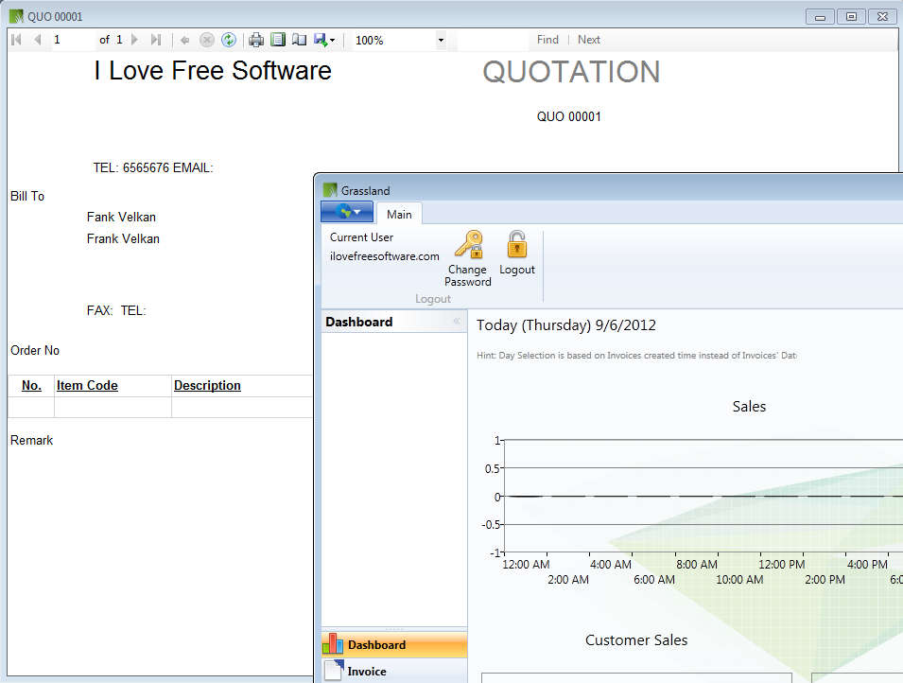The height and width of the screenshot is (683, 903).
Task: Close the QUO 00001 window
Action: pyautogui.click(x=882, y=17)
